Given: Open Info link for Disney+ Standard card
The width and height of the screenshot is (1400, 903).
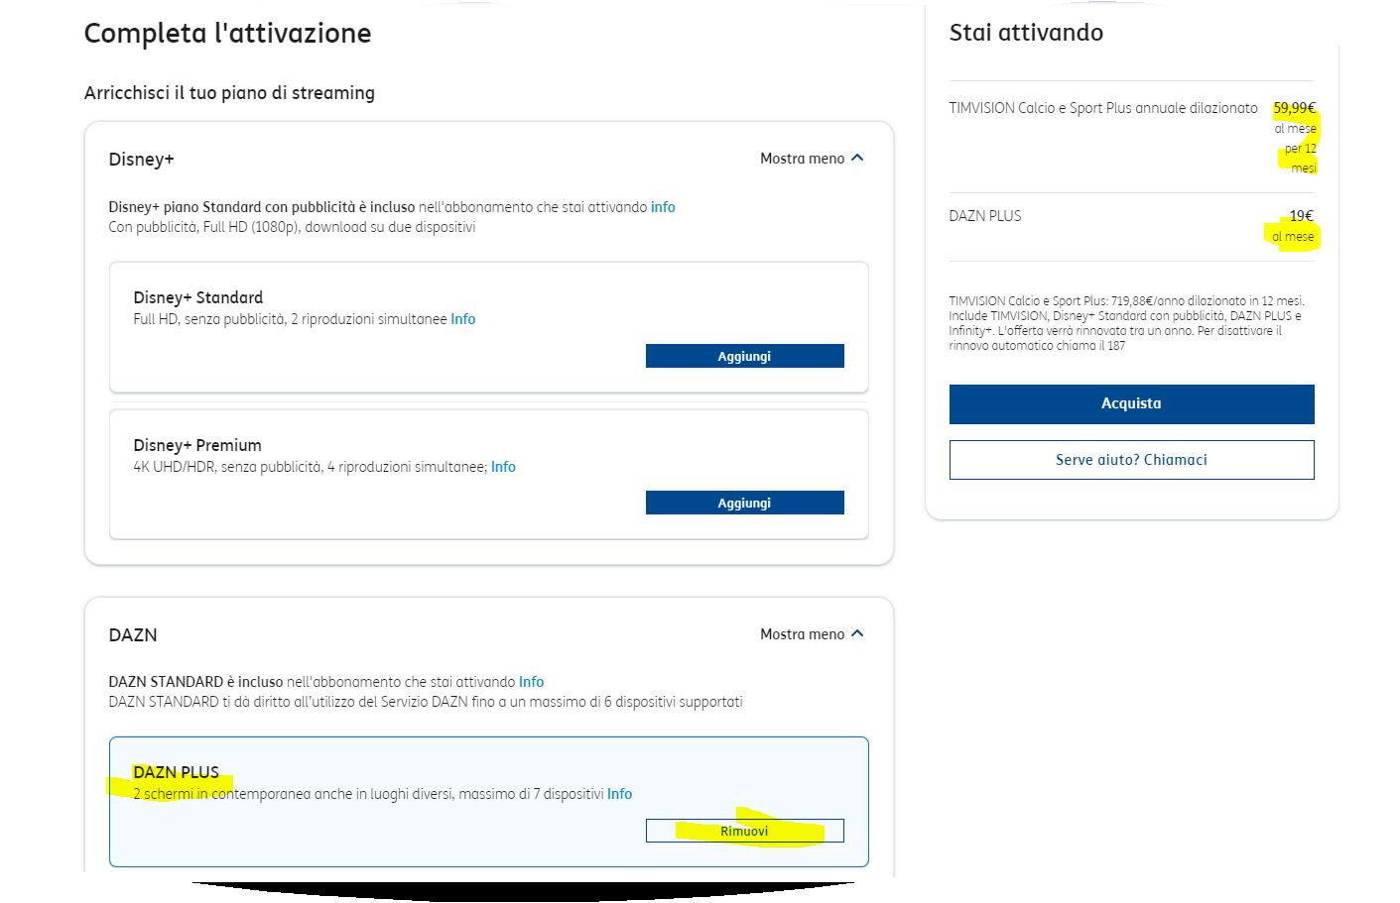Looking at the screenshot, I should click(x=463, y=319).
